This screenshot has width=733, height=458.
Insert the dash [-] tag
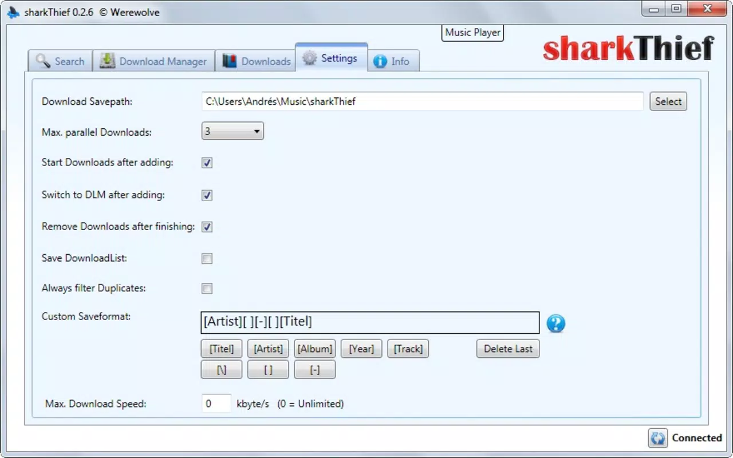[x=314, y=370]
